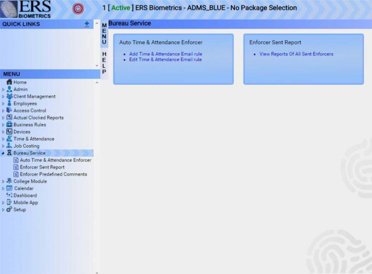Click the Auto Time & Attendance Enforcer document icon
Image resolution: width=372 pixels, height=274 pixels.
pos(16,160)
